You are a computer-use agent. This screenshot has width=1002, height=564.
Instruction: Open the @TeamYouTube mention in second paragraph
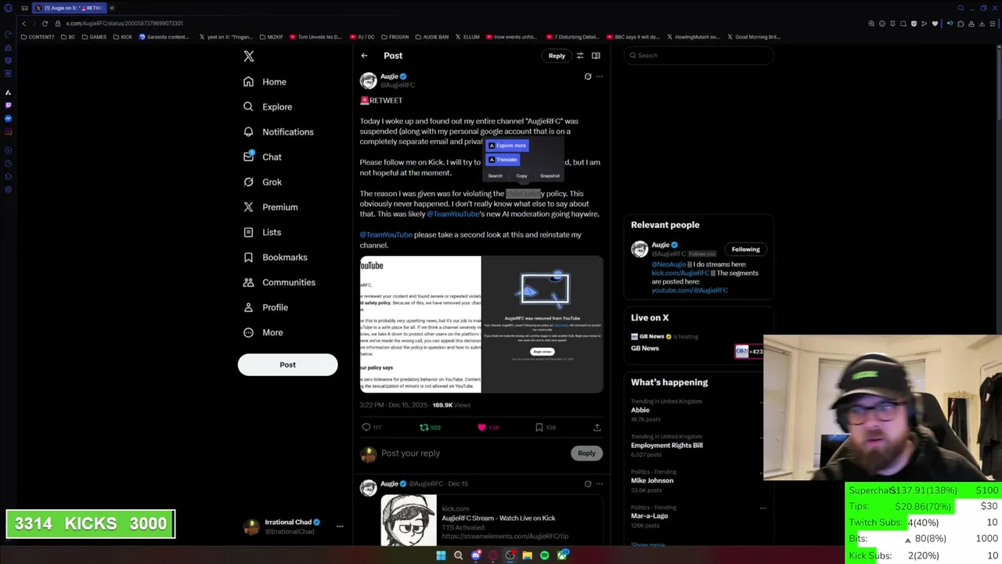(x=452, y=214)
